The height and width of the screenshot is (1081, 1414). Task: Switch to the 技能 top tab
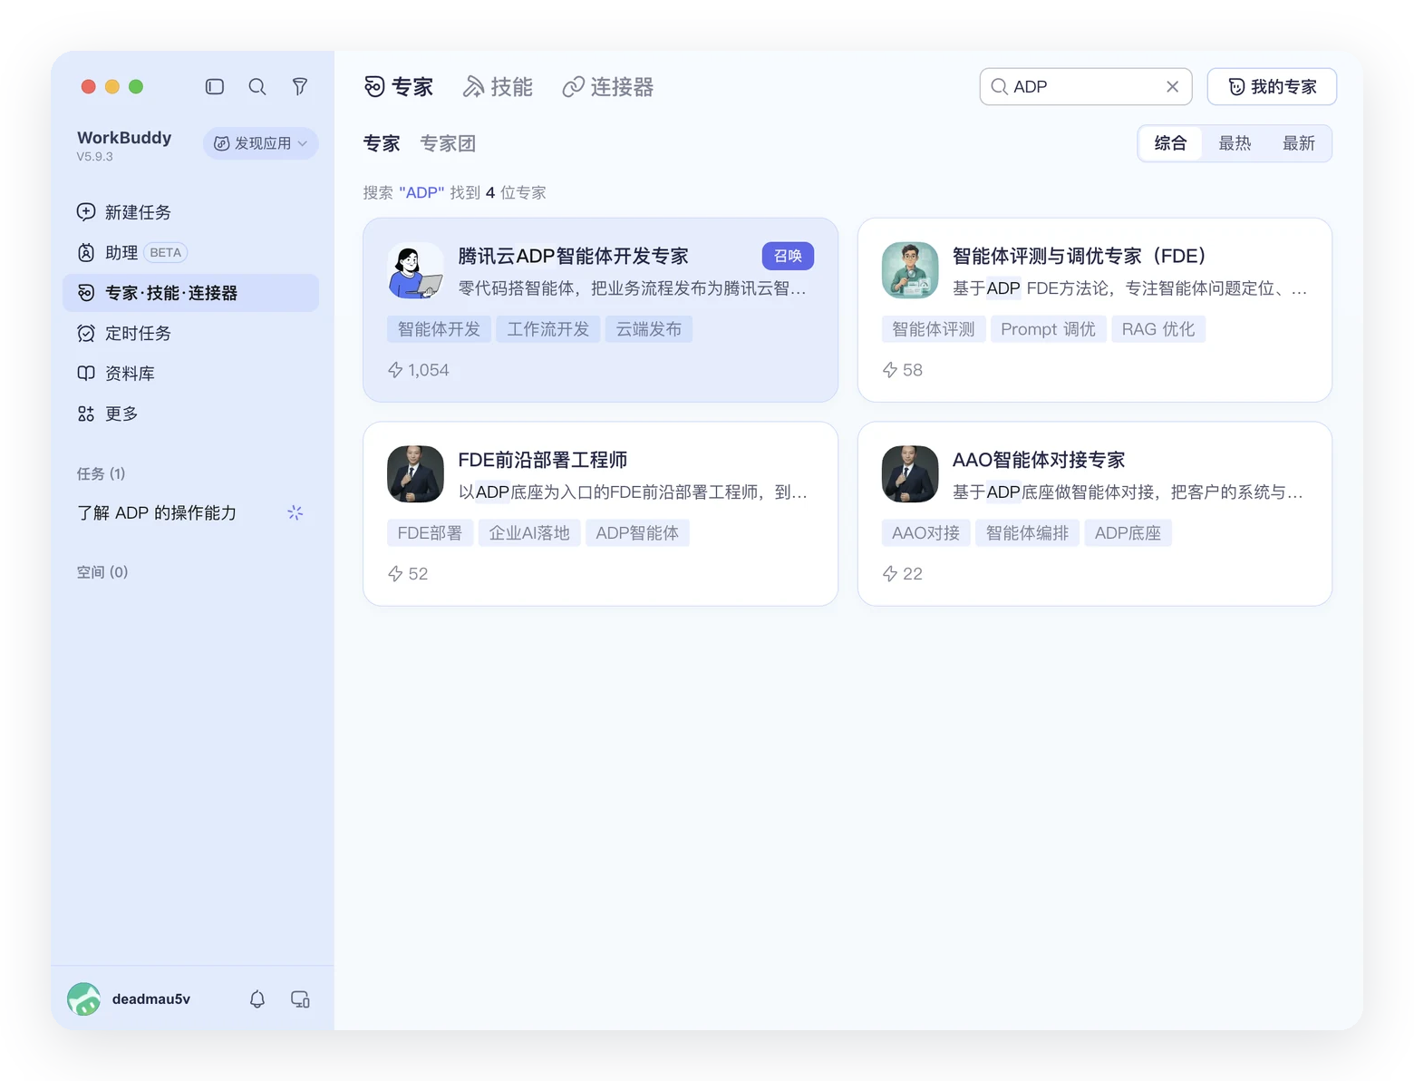[x=499, y=87]
